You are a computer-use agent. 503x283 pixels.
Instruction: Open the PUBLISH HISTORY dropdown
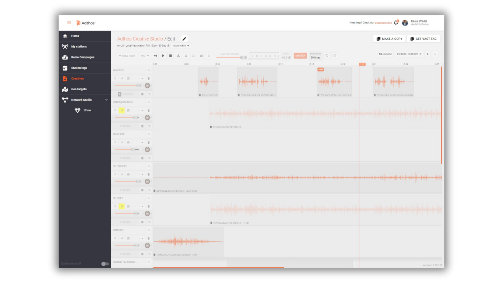(409, 54)
